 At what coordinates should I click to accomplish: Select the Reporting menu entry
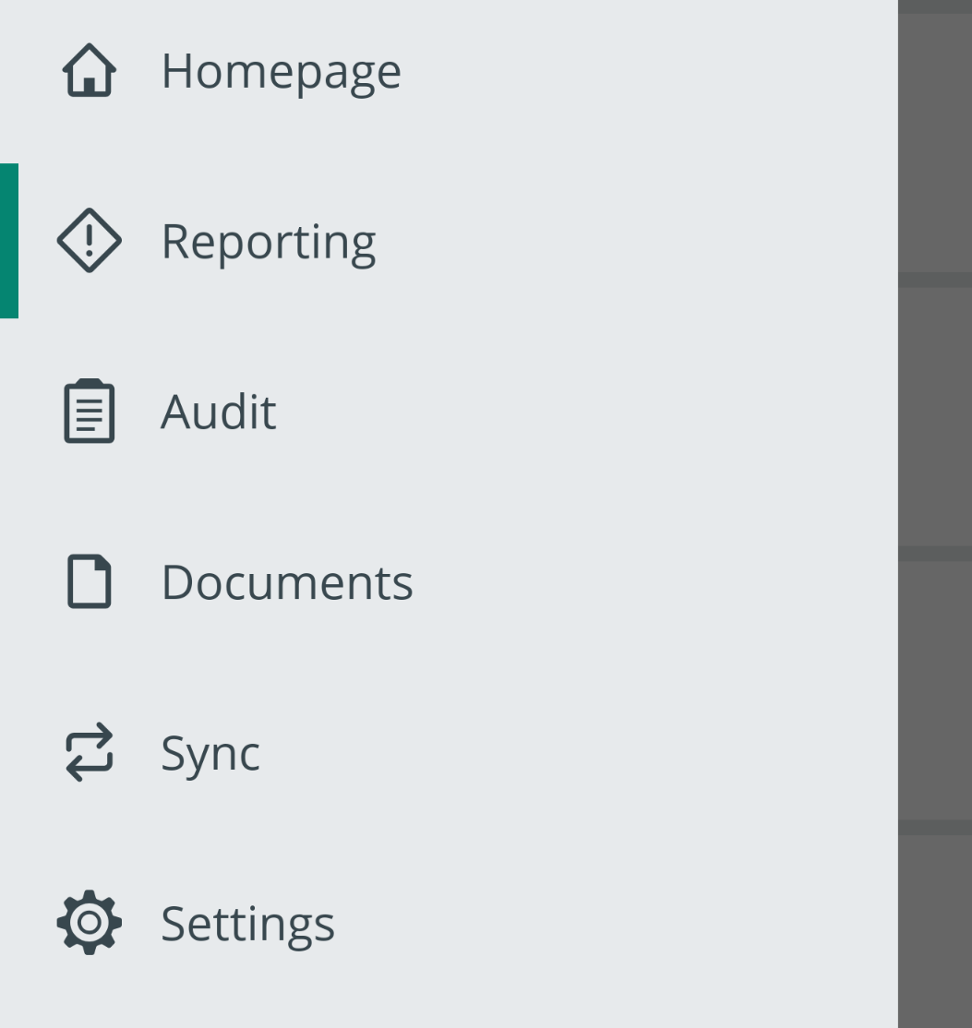coord(449,241)
